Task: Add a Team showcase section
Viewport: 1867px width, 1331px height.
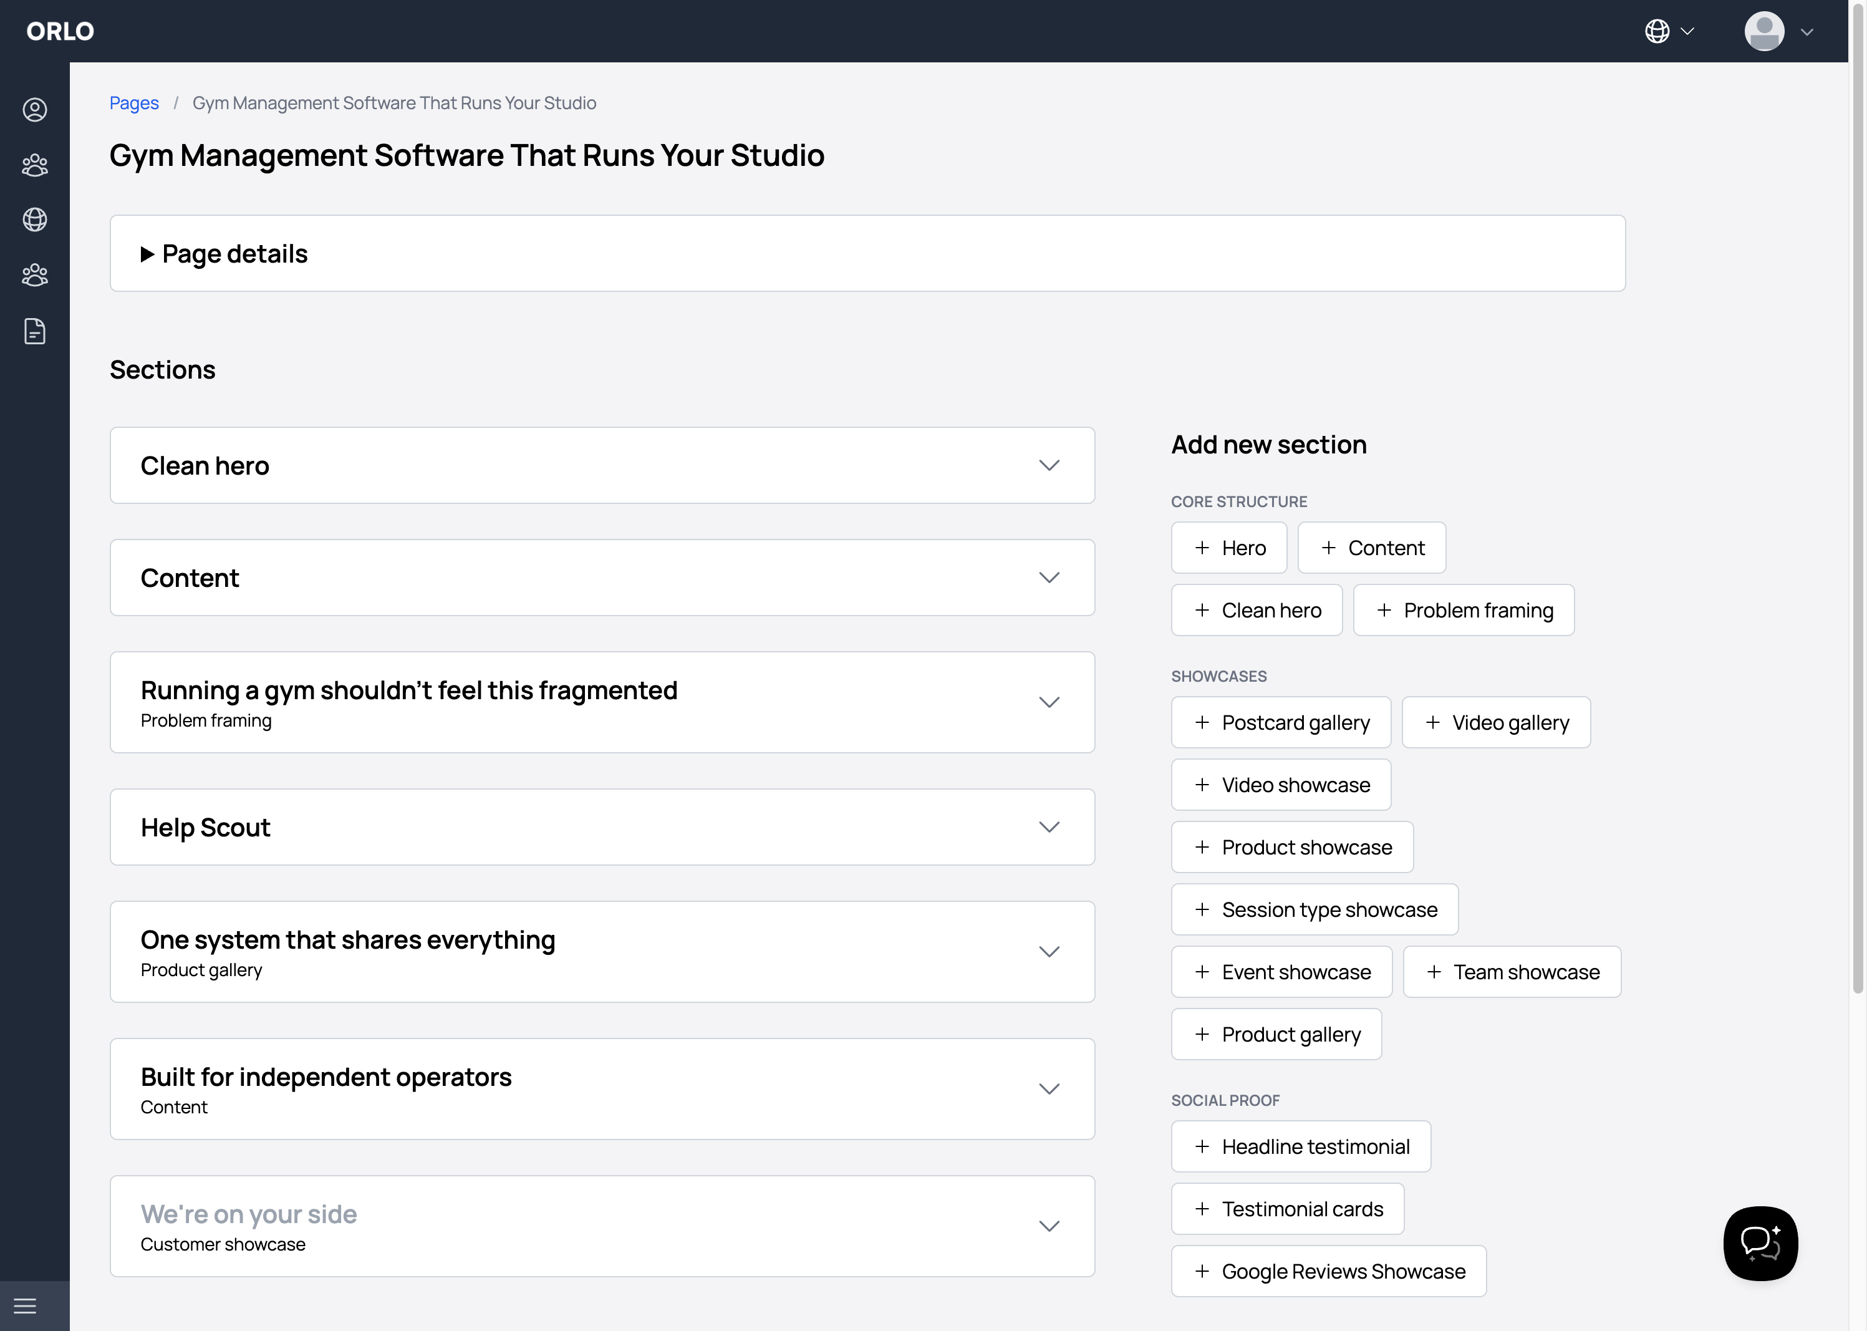Action: point(1512,971)
